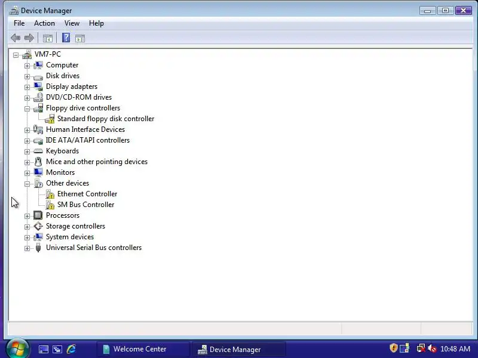Expand the DVD/CD-ROM drives node

(x=27, y=98)
